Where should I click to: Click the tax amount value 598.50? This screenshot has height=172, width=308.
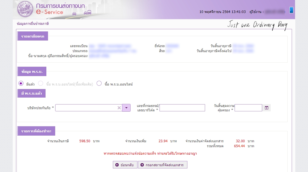85,141
